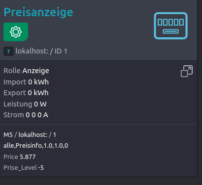Open the pop-out window icon

187,71
